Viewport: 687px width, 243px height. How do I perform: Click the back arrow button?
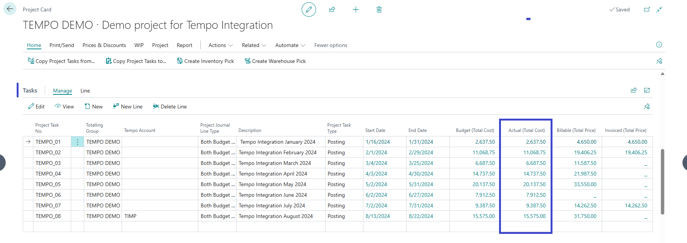10,9
